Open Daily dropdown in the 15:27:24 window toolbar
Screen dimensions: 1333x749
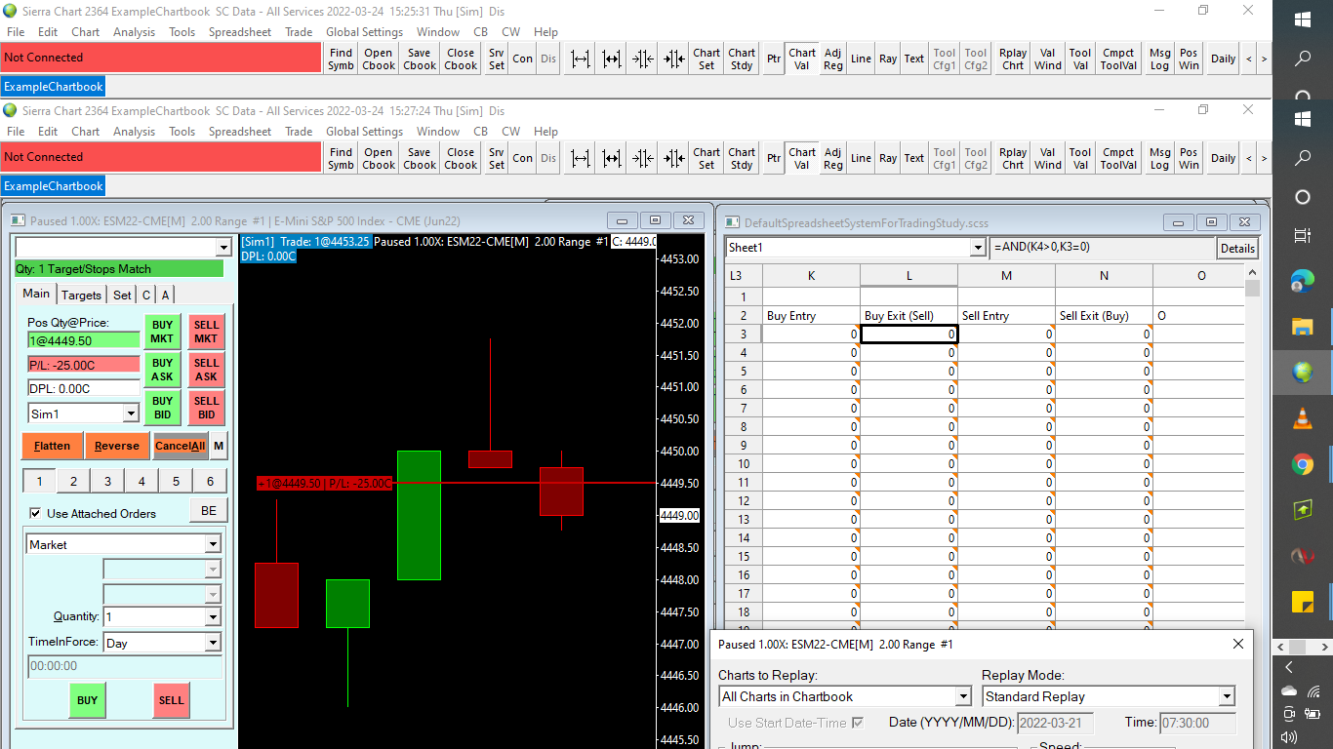click(x=1223, y=158)
